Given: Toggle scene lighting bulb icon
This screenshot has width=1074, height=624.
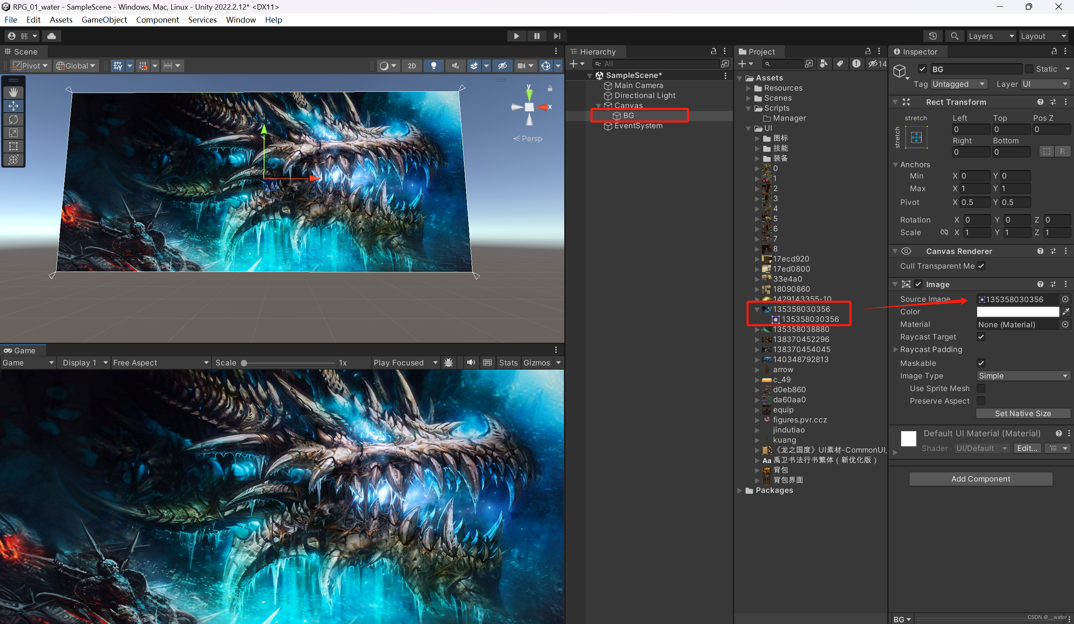Looking at the screenshot, I should point(433,65).
